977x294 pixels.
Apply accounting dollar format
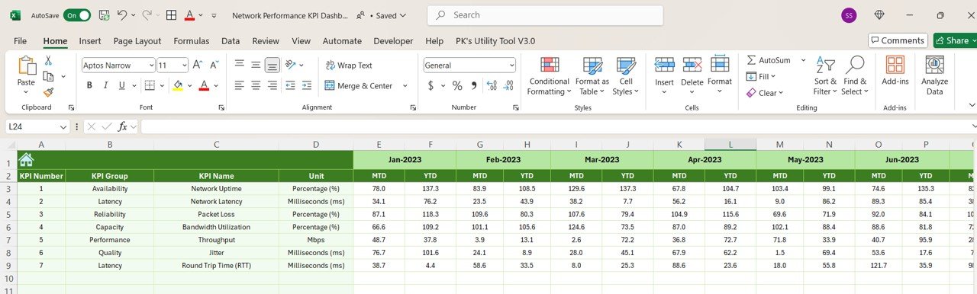pos(430,85)
